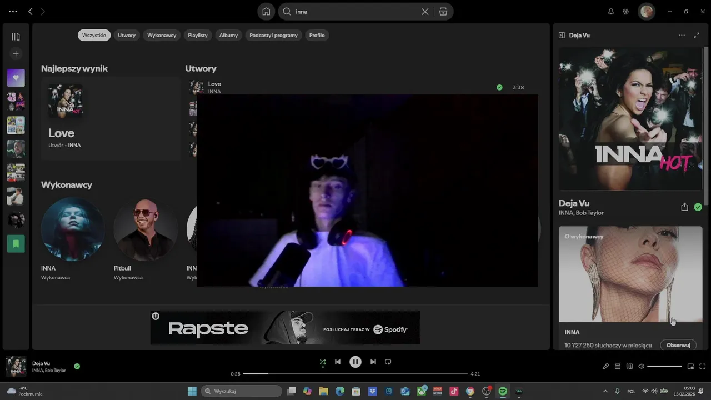Image resolution: width=711 pixels, height=400 pixels.
Task: Collapse the Deja Vu now playing panel
Action: tap(562, 35)
